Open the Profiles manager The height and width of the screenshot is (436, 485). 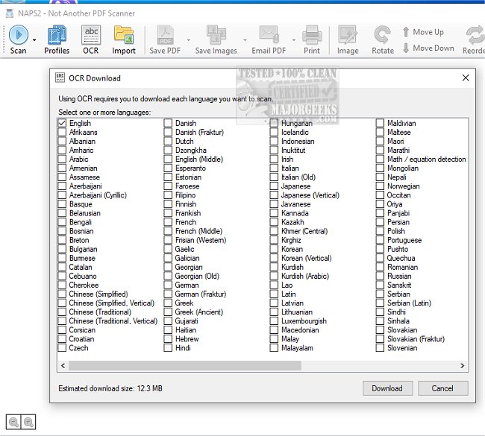click(57, 40)
